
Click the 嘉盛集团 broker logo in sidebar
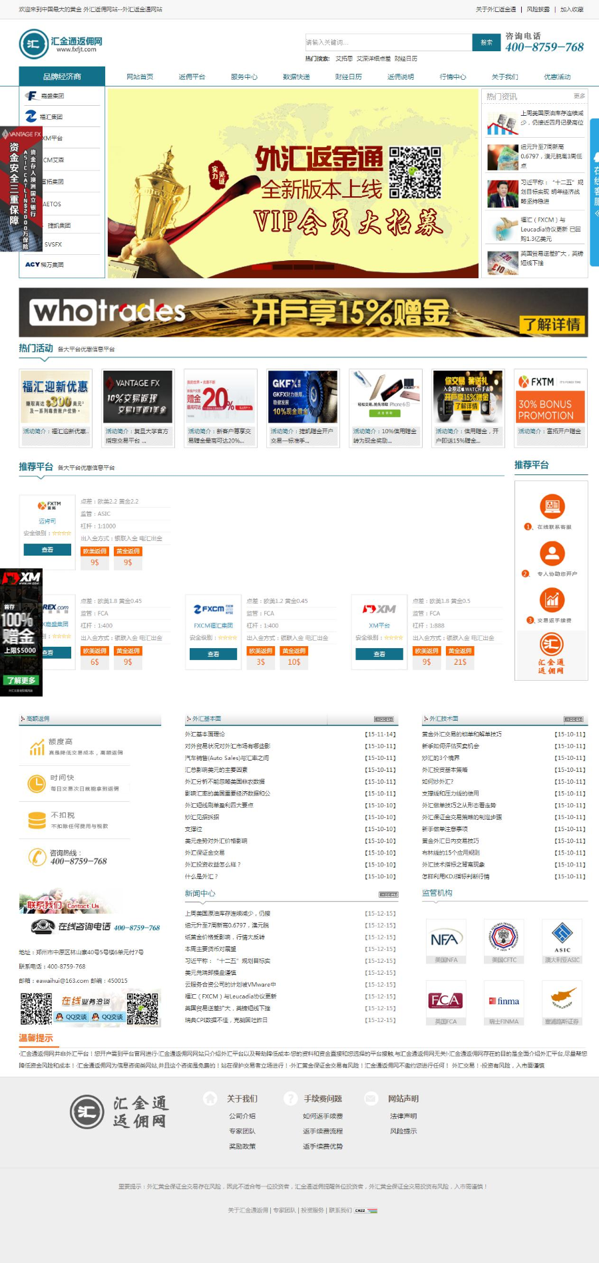point(31,96)
